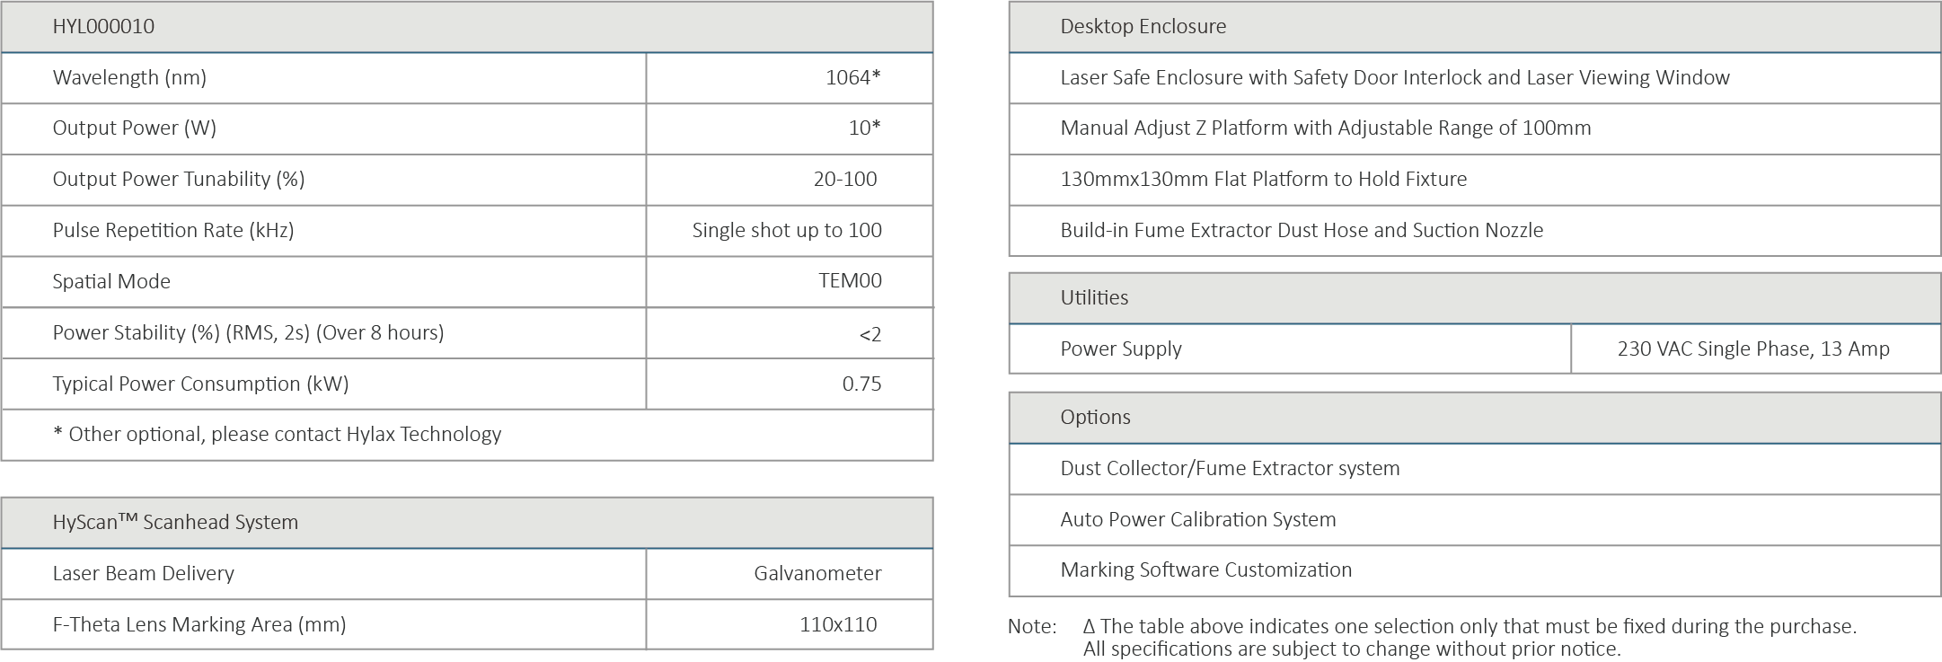The width and height of the screenshot is (1942, 662).
Task: Select the Output Power Tunability value 20-100
Action: tap(844, 179)
